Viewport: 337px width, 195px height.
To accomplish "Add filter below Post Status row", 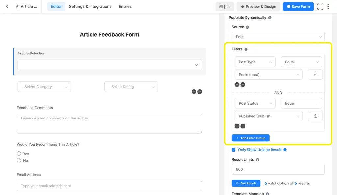I will [x=237, y=126].
